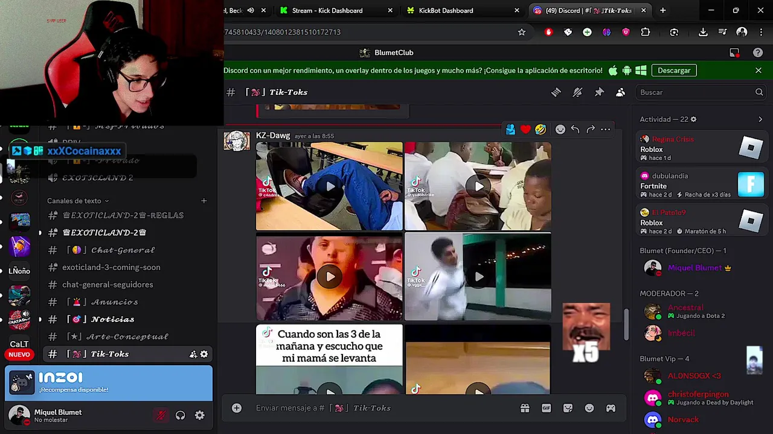Click the Descargar button

[674, 71]
